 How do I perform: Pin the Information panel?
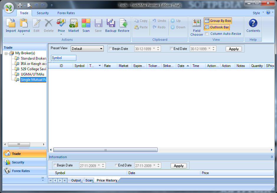tap(272, 157)
